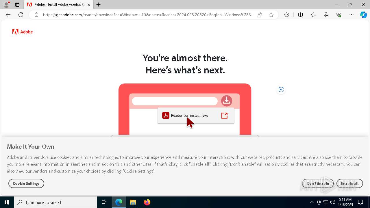Click the Edge profile avatar icon

[6, 5]
